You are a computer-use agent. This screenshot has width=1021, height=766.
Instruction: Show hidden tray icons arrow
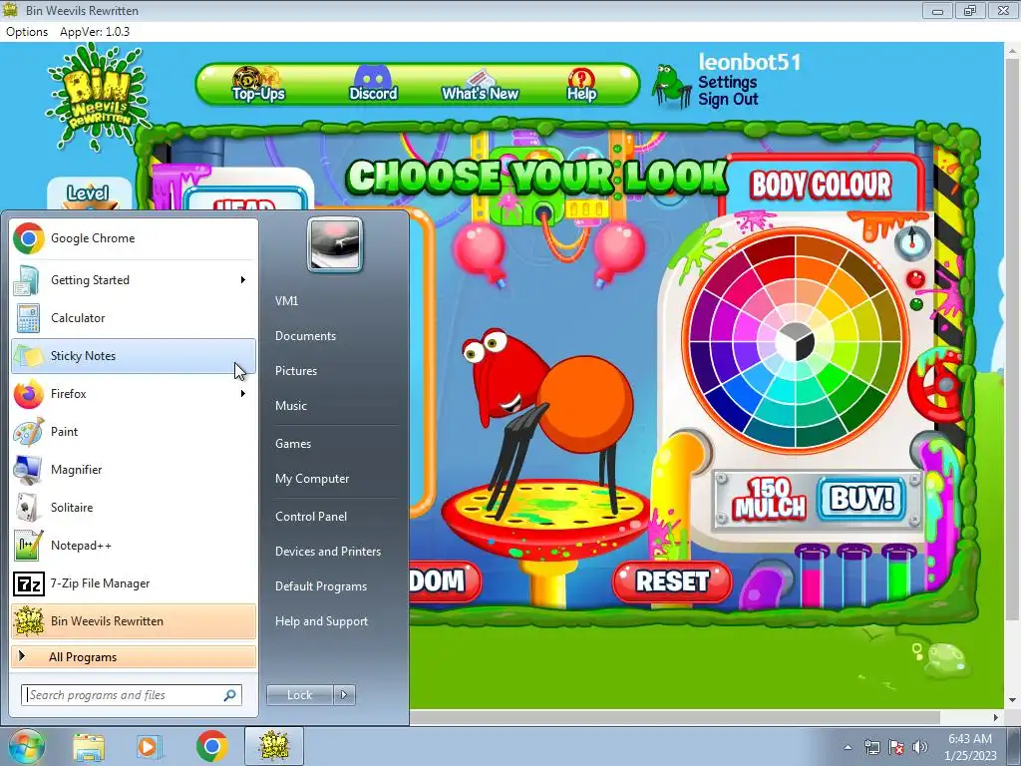[x=848, y=747]
